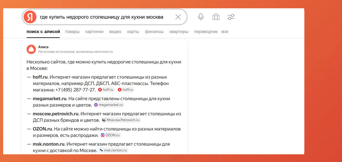Open the 'финансы' tab
This screenshot has width=342, height=162.
coord(154,32)
